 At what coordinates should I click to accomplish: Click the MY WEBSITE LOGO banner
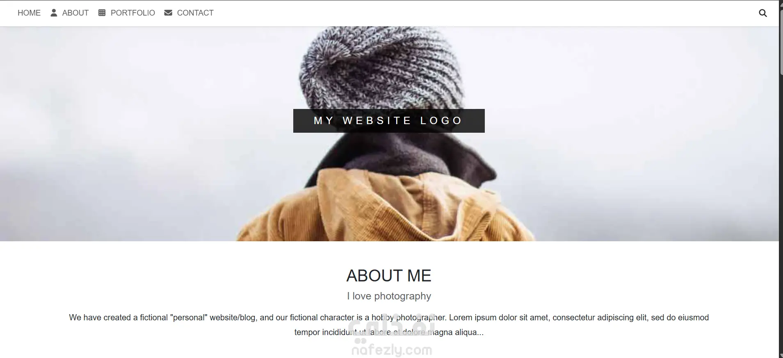389,121
